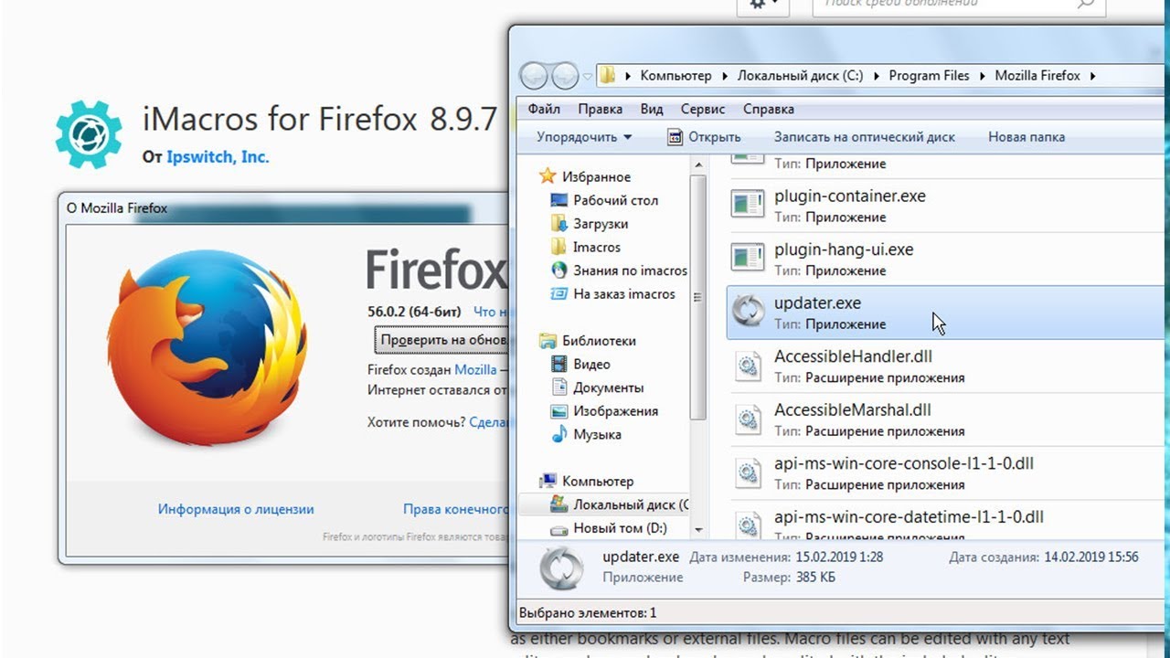The height and width of the screenshot is (658, 1170).
Task: Click the Документы library icon
Action: (558, 387)
